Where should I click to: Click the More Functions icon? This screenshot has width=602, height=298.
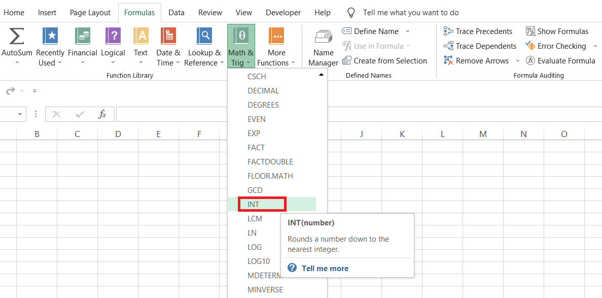point(276,37)
